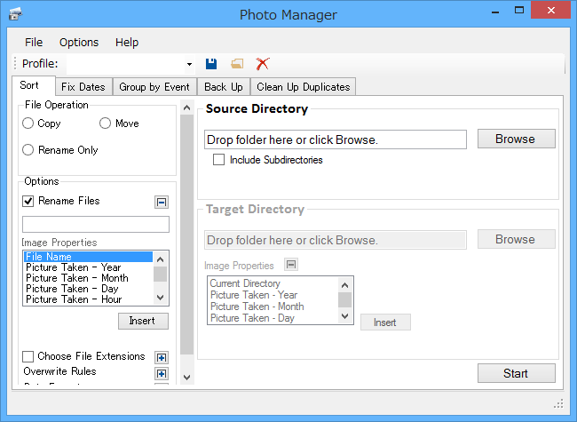Uncheck the Rename Files checkbox
577x422 pixels.
pos(28,201)
